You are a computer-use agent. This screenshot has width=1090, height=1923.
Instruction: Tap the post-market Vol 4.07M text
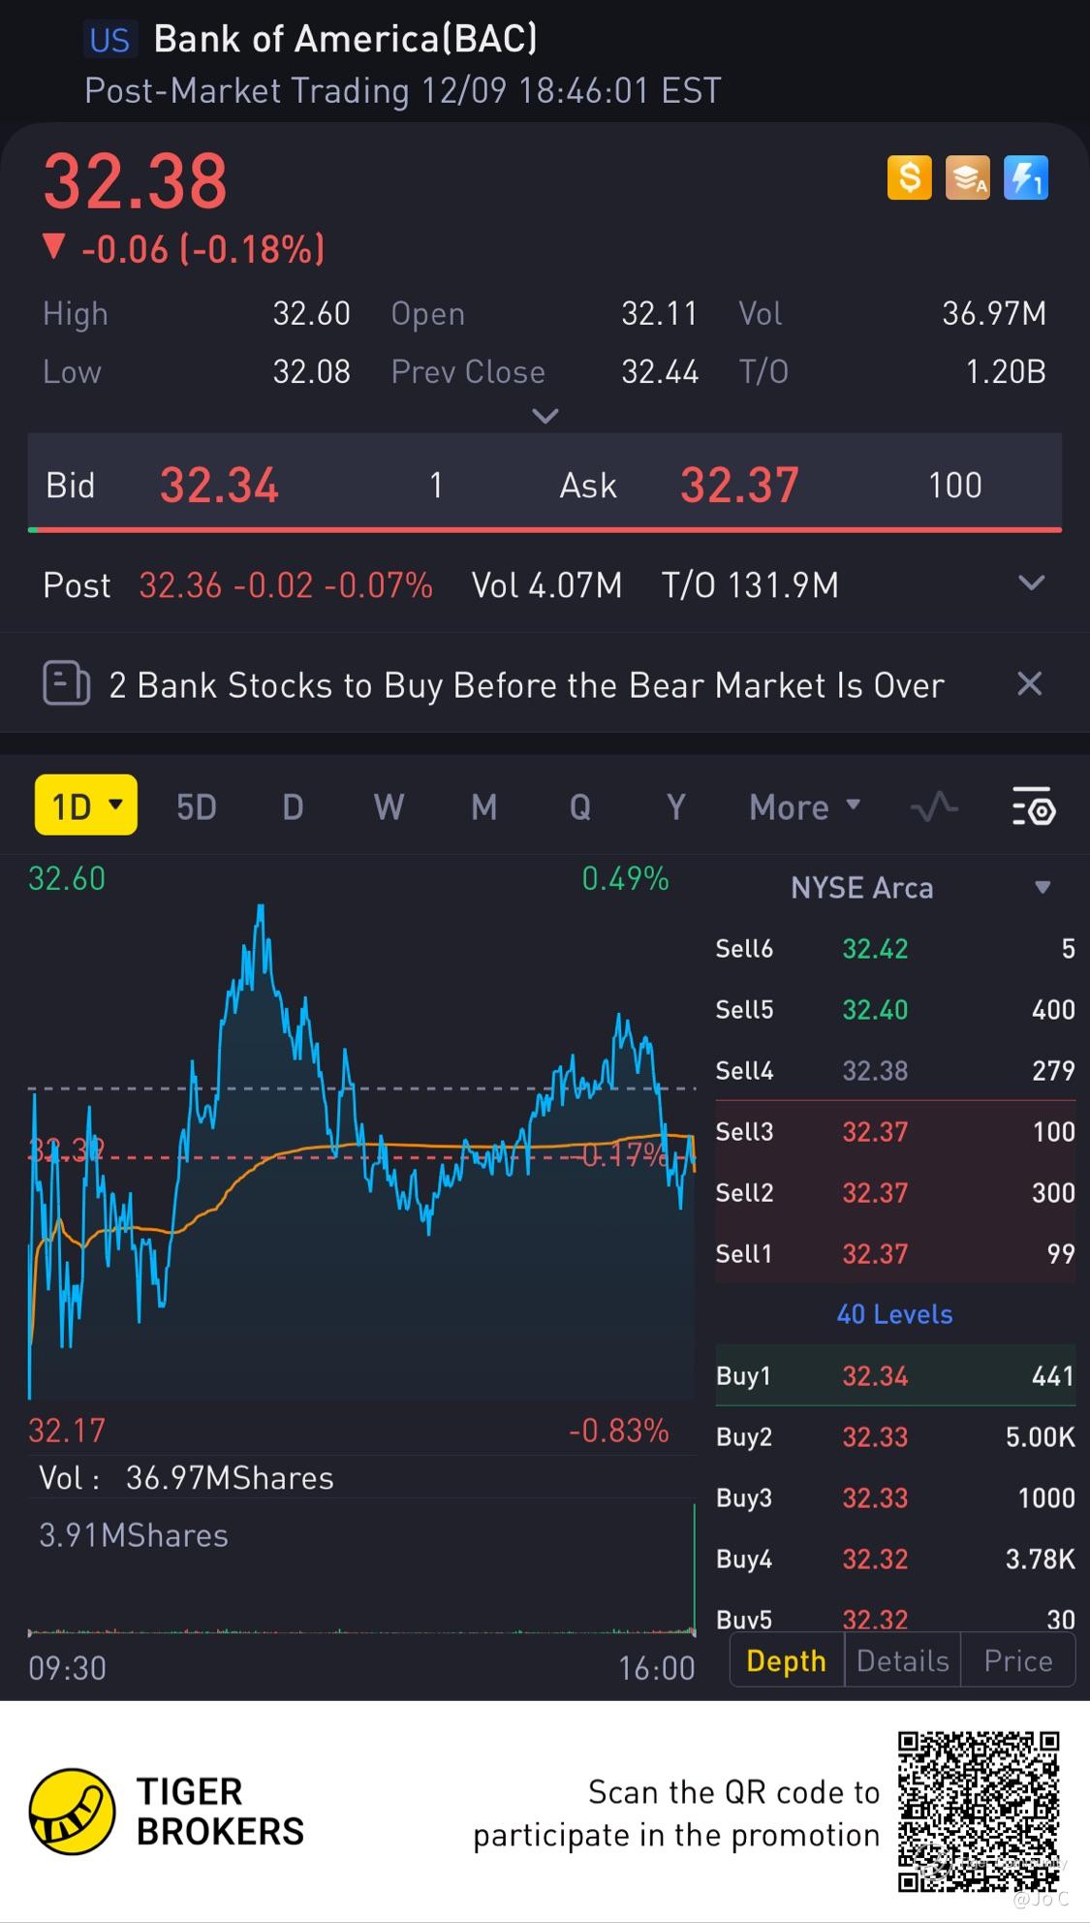[546, 584]
